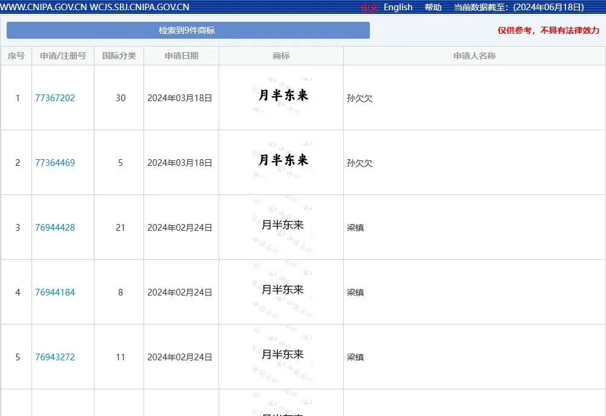606x416 pixels.
Task: Select class 11 in row 5
Action: (120, 357)
